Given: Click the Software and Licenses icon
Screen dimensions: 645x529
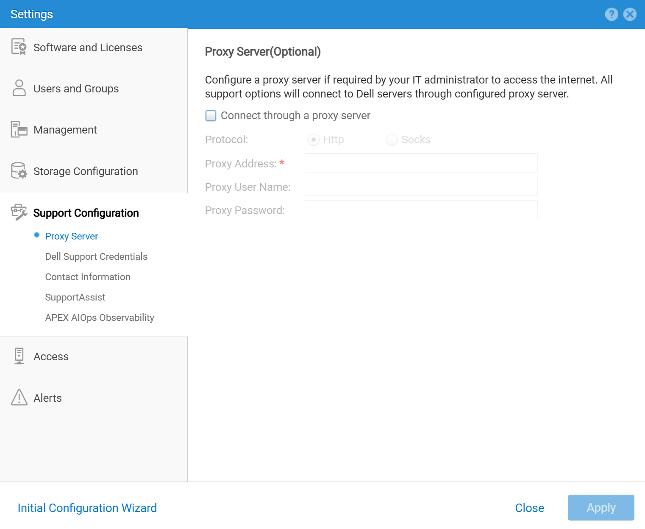Looking at the screenshot, I should (19, 47).
